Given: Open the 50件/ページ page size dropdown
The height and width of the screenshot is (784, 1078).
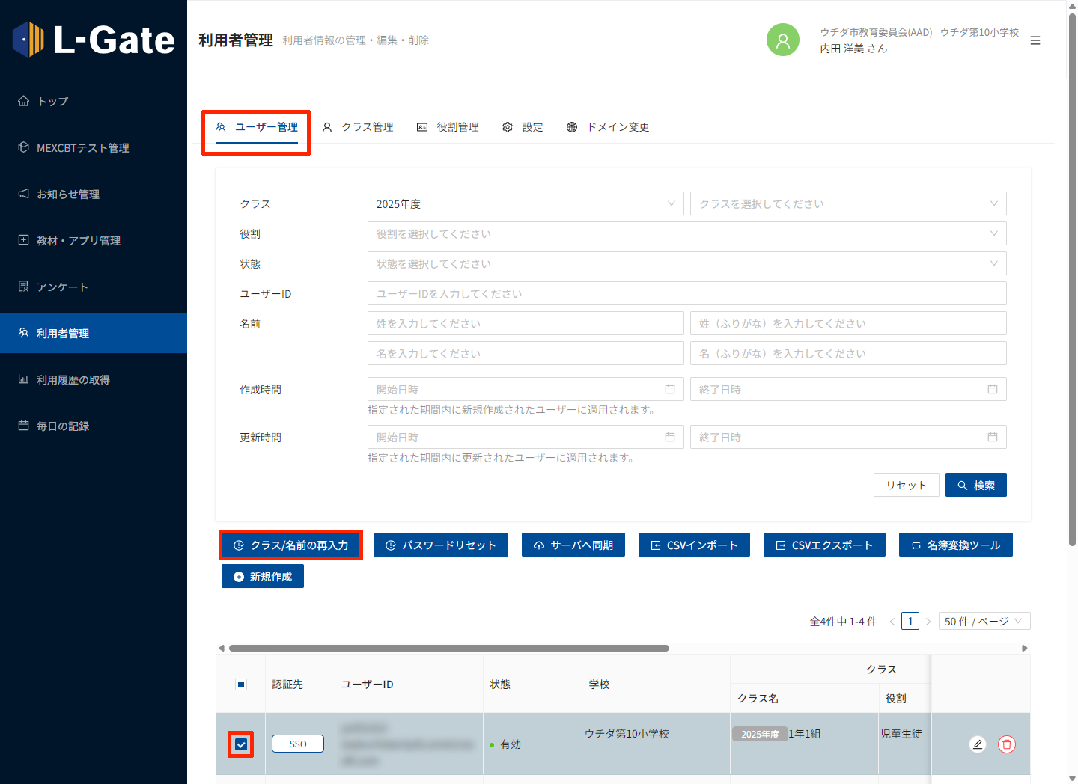Looking at the screenshot, I should click(x=984, y=622).
